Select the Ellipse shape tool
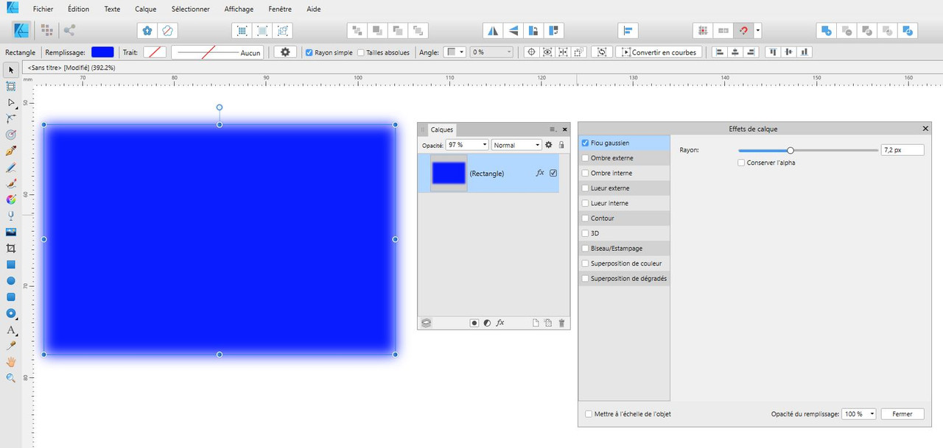 (11, 280)
